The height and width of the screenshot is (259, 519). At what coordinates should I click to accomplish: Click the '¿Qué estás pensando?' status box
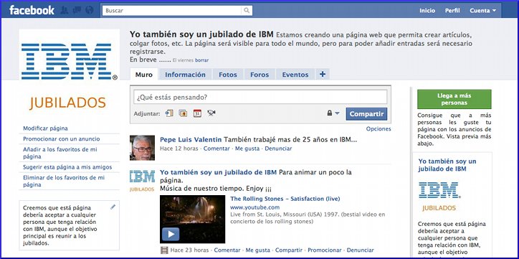[x=260, y=97]
